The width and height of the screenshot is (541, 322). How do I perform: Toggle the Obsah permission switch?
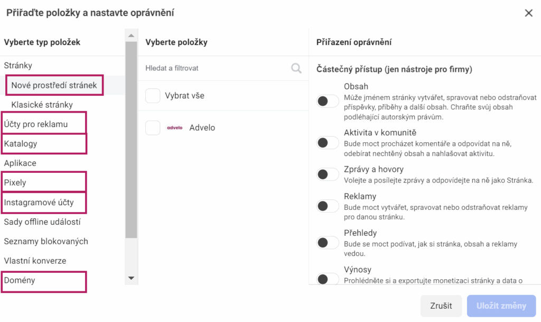click(328, 100)
